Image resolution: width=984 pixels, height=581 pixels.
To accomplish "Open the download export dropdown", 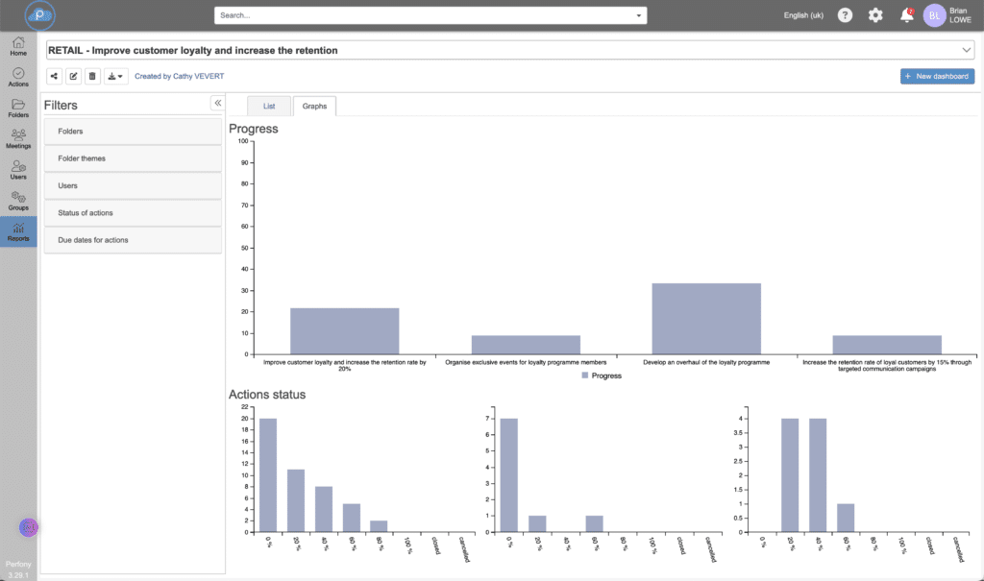I will click(115, 76).
